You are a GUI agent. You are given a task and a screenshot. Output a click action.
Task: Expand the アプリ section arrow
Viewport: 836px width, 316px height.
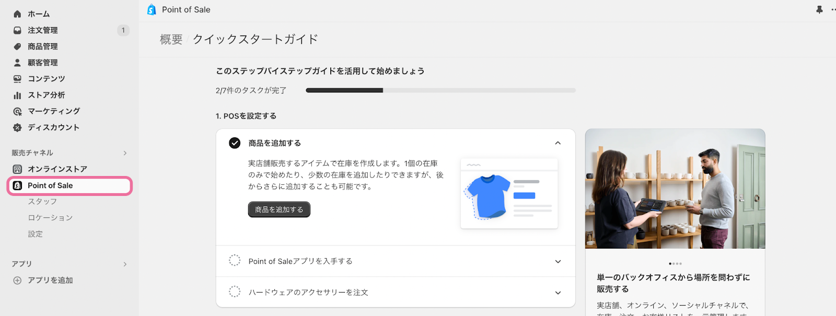coord(125,264)
